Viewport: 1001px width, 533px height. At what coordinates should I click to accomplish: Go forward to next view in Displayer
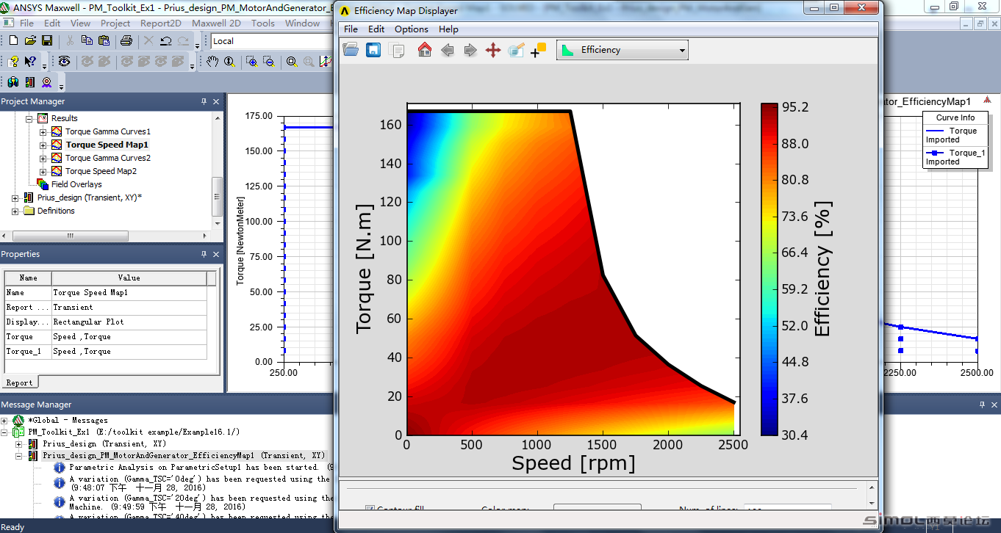[x=470, y=50]
